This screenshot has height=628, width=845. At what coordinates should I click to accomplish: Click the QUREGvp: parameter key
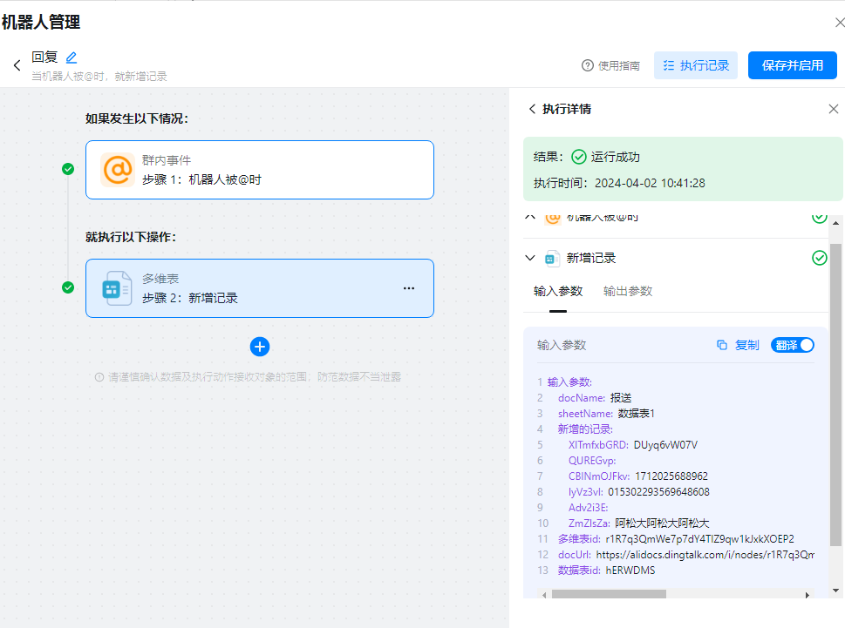pyautogui.click(x=592, y=460)
